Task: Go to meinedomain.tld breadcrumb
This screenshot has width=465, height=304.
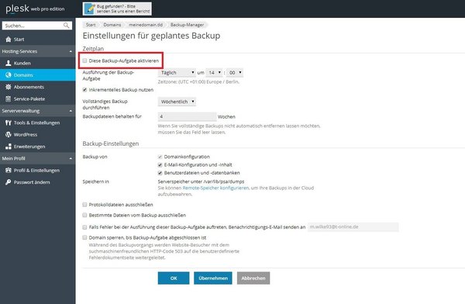Action: (x=146, y=25)
